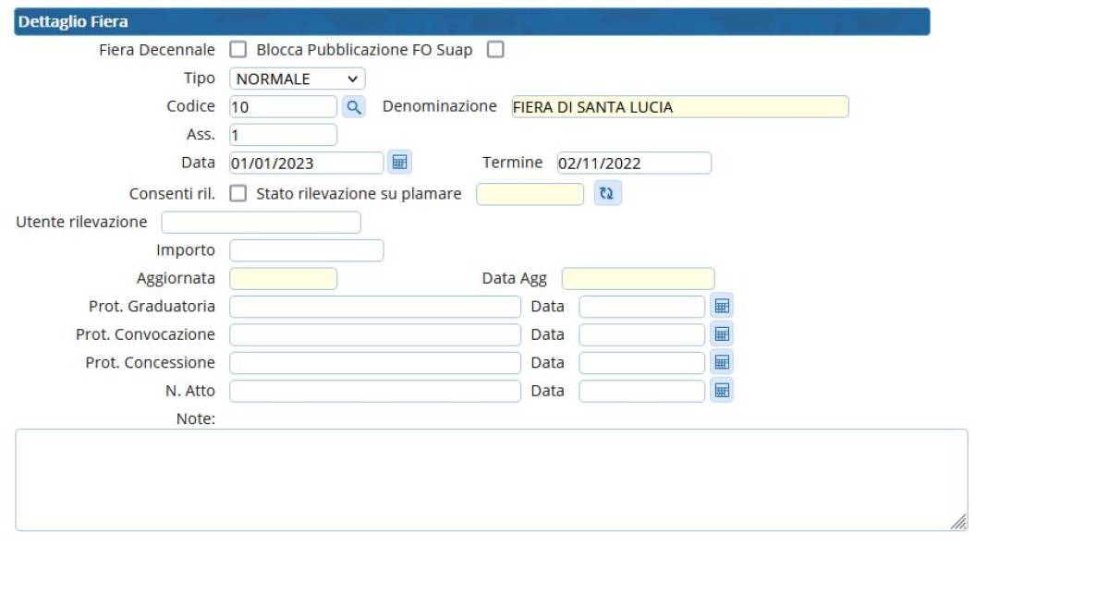Viewport: 1109px width, 606px height.
Task: Focus the Utente rilevazione field
Action: 261,223
